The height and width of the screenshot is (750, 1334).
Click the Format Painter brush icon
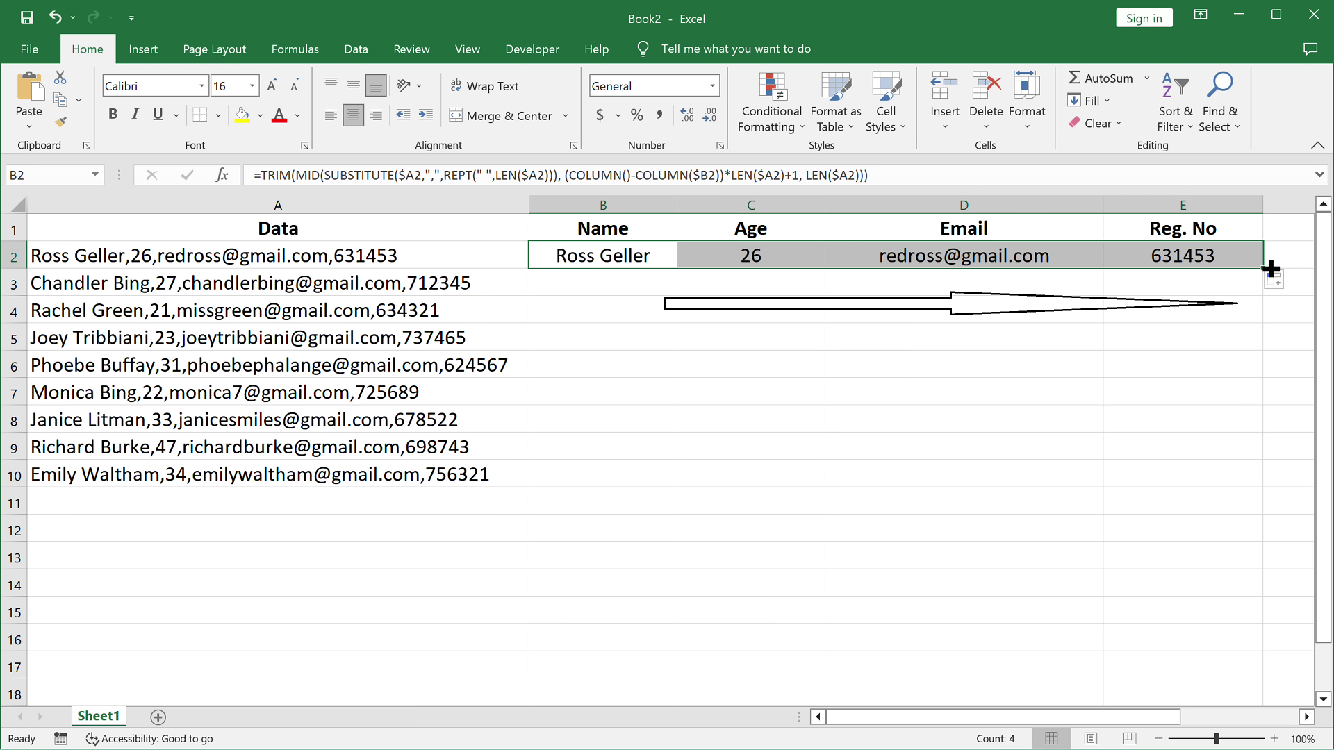(61, 122)
